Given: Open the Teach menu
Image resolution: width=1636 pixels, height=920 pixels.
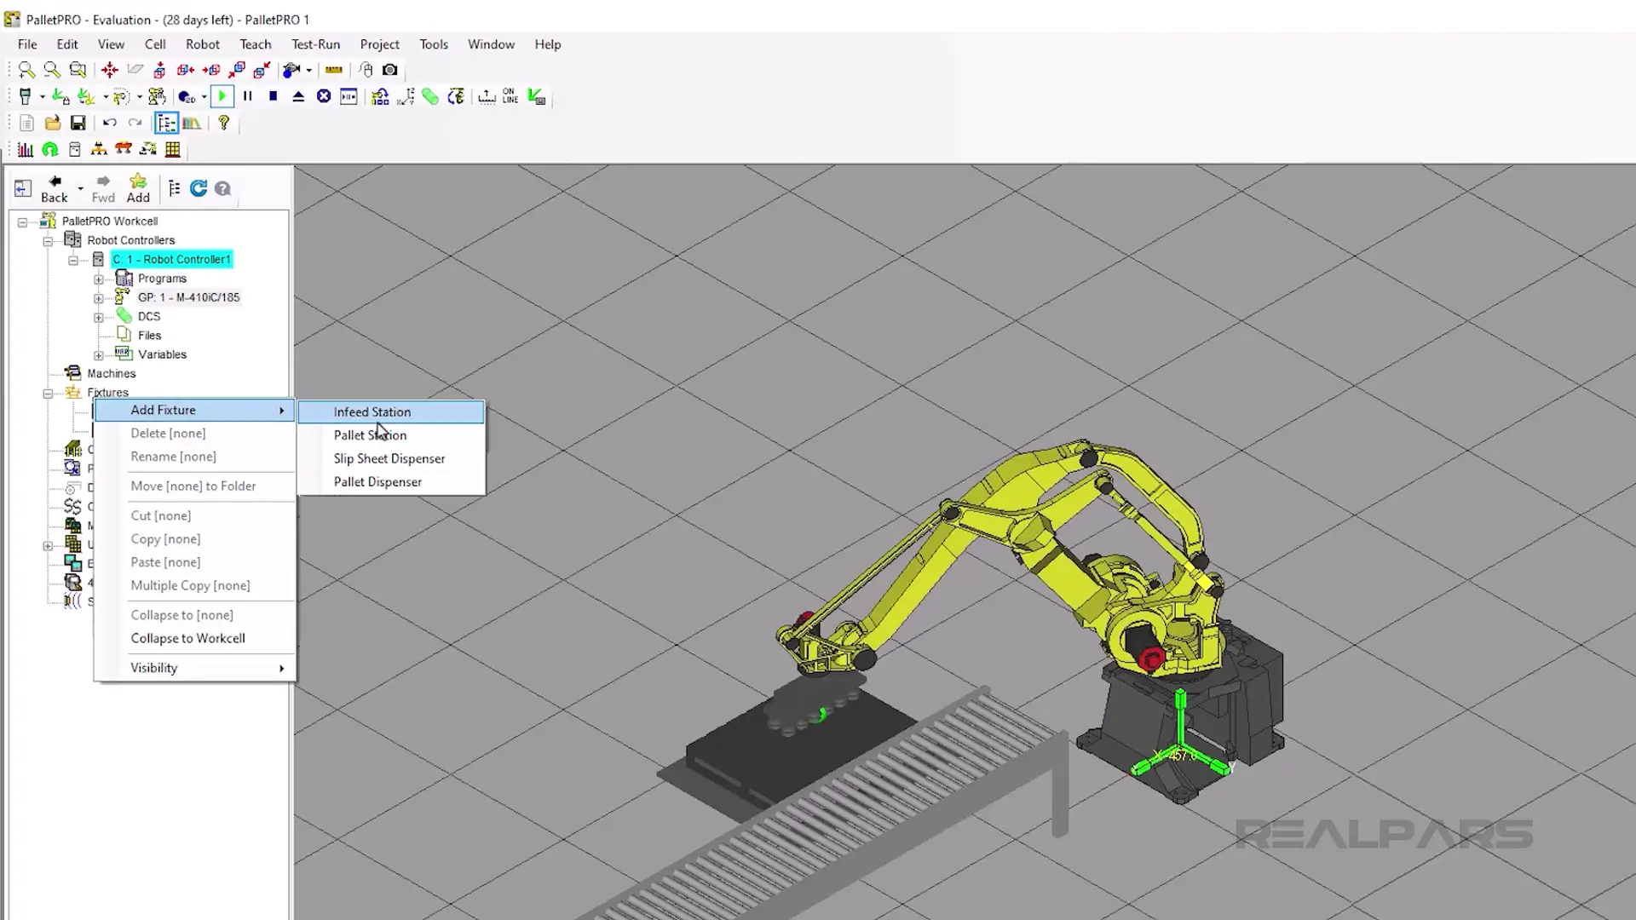Looking at the screenshot, I should click(255, 44).
